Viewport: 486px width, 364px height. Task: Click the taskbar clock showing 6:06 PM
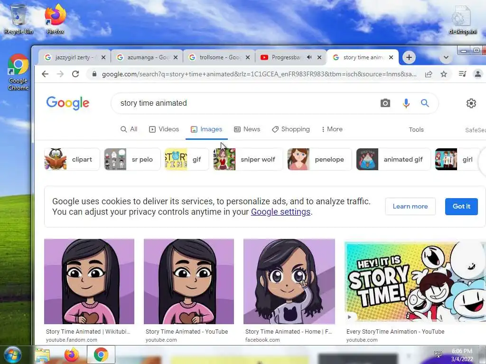click(x=462, y=355)
